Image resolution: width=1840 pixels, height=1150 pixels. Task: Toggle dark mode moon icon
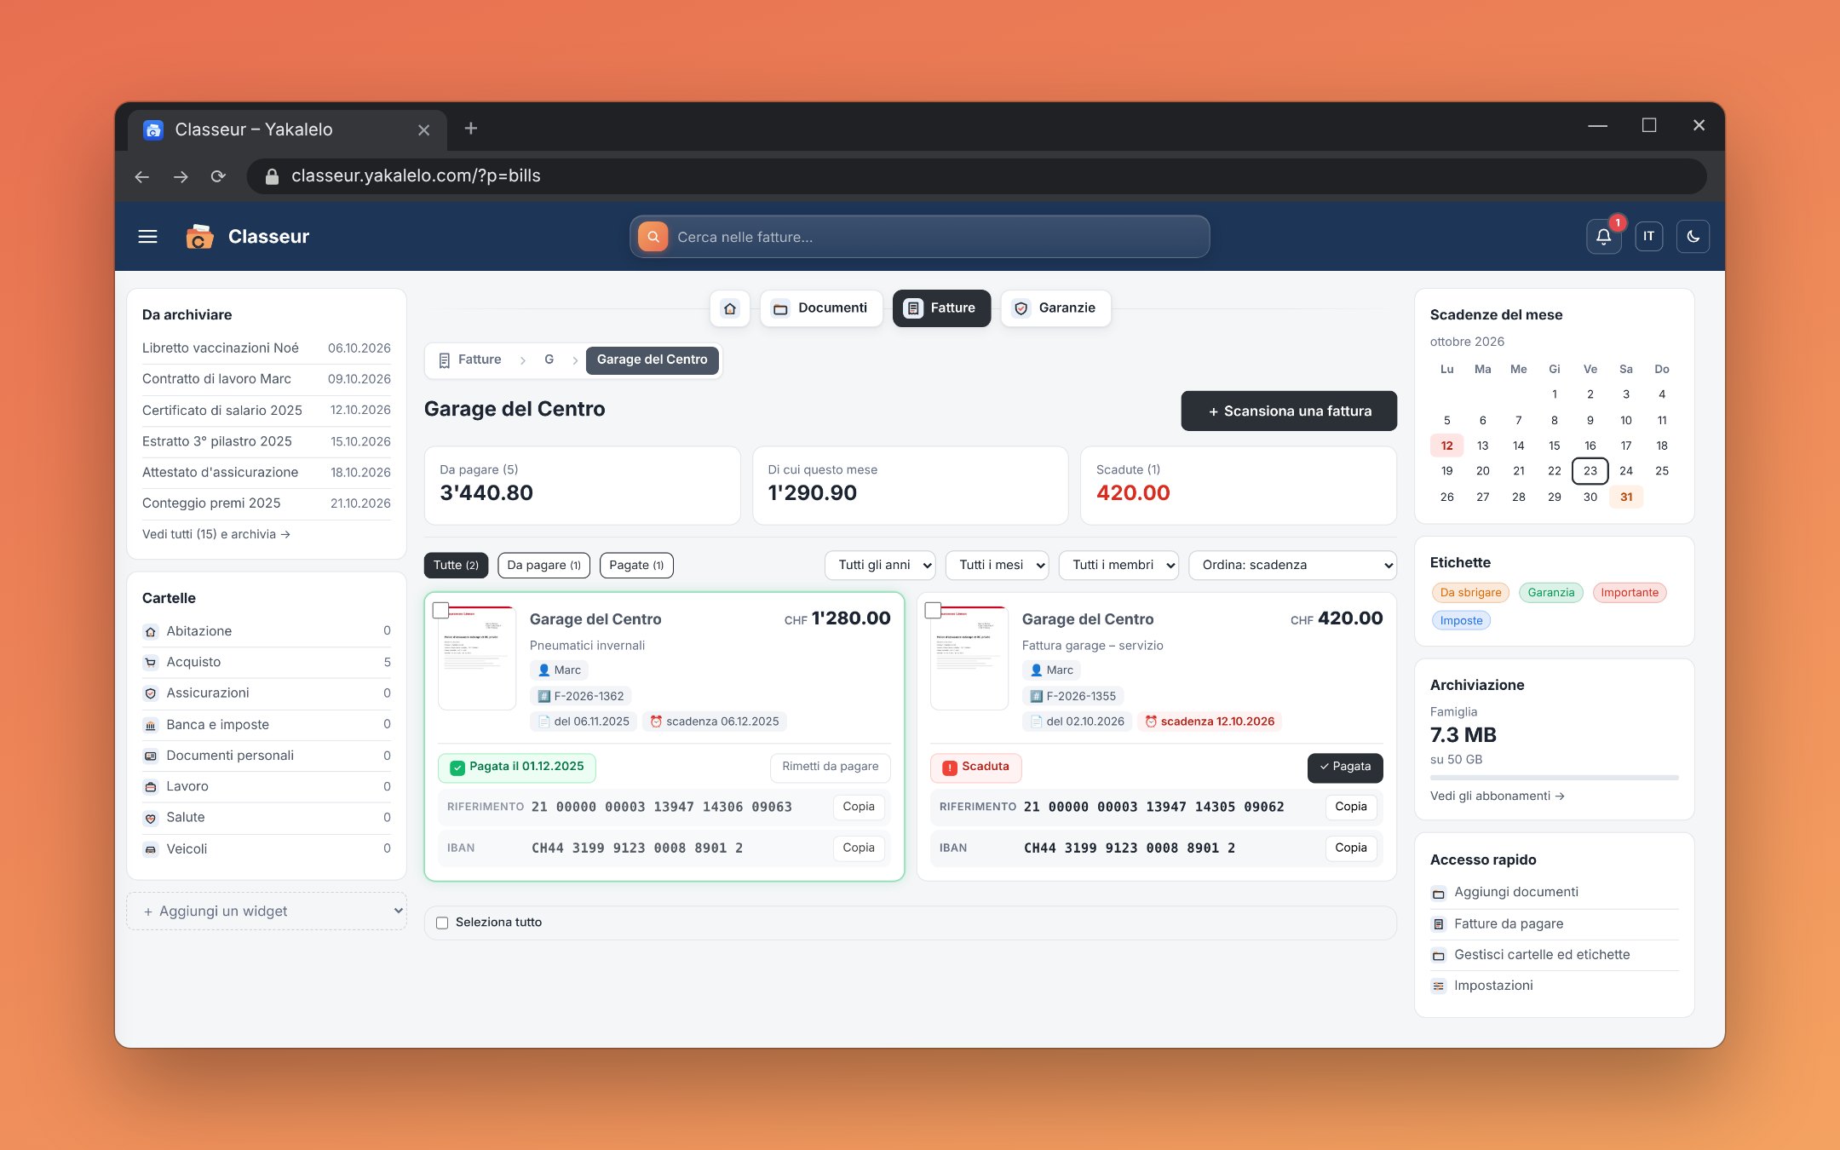[x=1693, y=237]
